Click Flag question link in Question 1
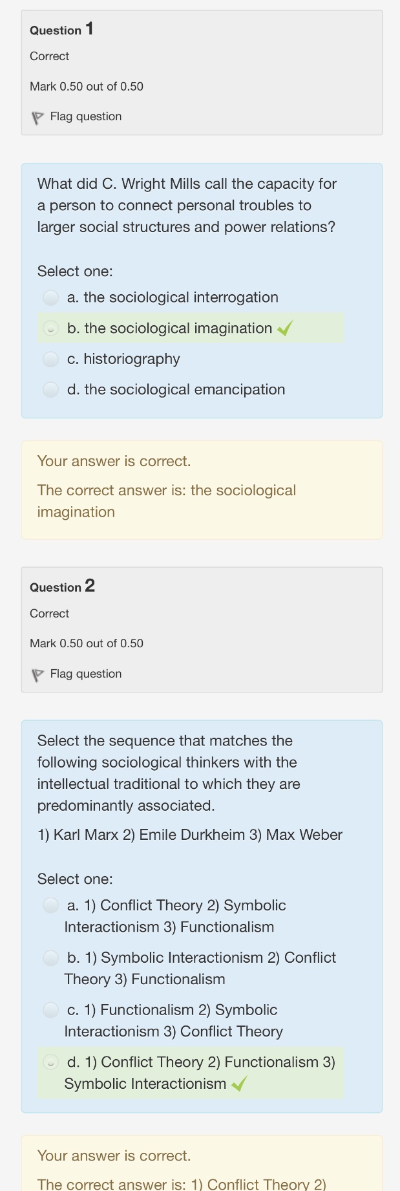This screenshot has width=400, height=1191. coord(85,116)
